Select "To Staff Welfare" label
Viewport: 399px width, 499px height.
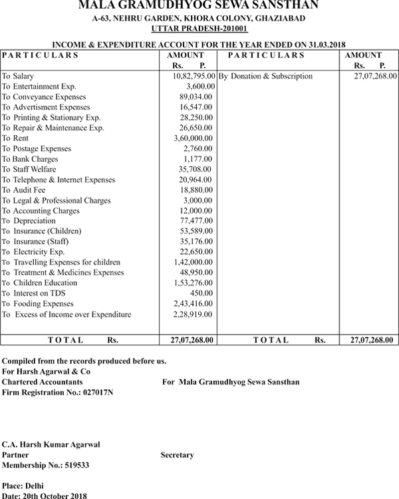[x=29, y=169]
